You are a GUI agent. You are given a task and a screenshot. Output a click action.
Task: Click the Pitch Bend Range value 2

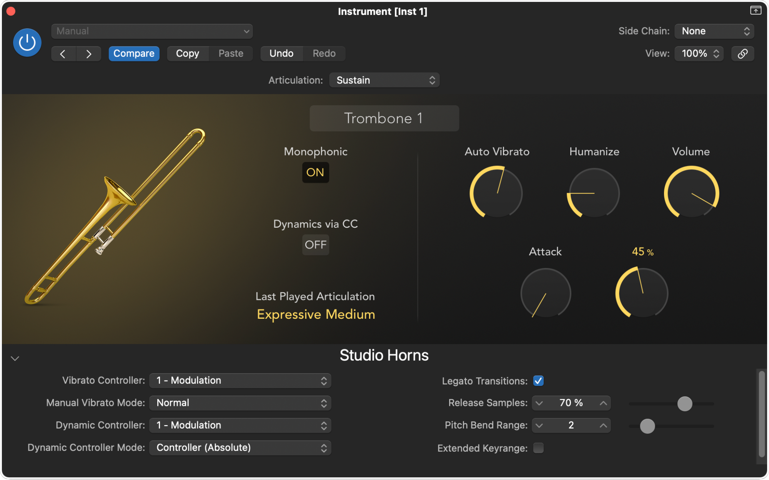coord(571,425)
